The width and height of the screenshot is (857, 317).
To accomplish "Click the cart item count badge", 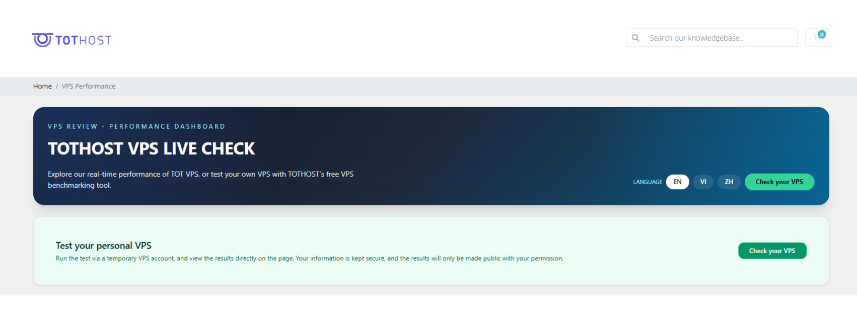I will [x=822, y=34].
